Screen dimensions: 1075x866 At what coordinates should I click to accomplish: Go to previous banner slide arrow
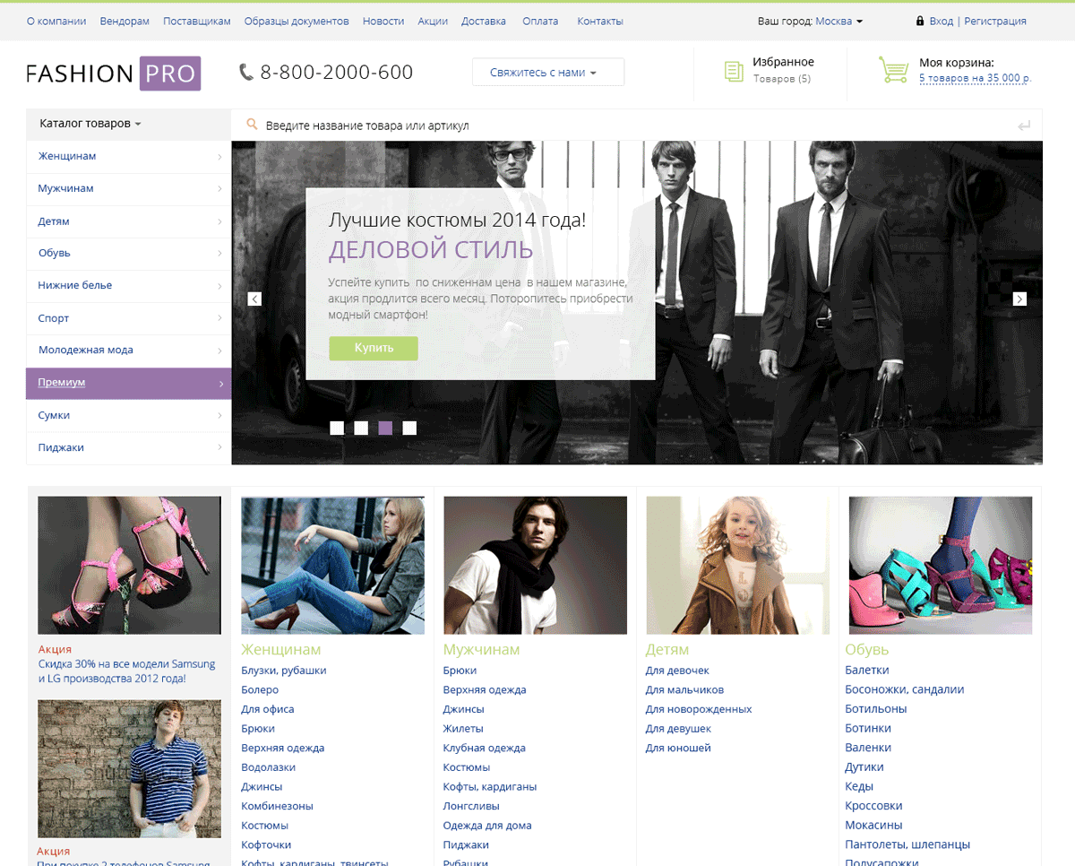254,299
